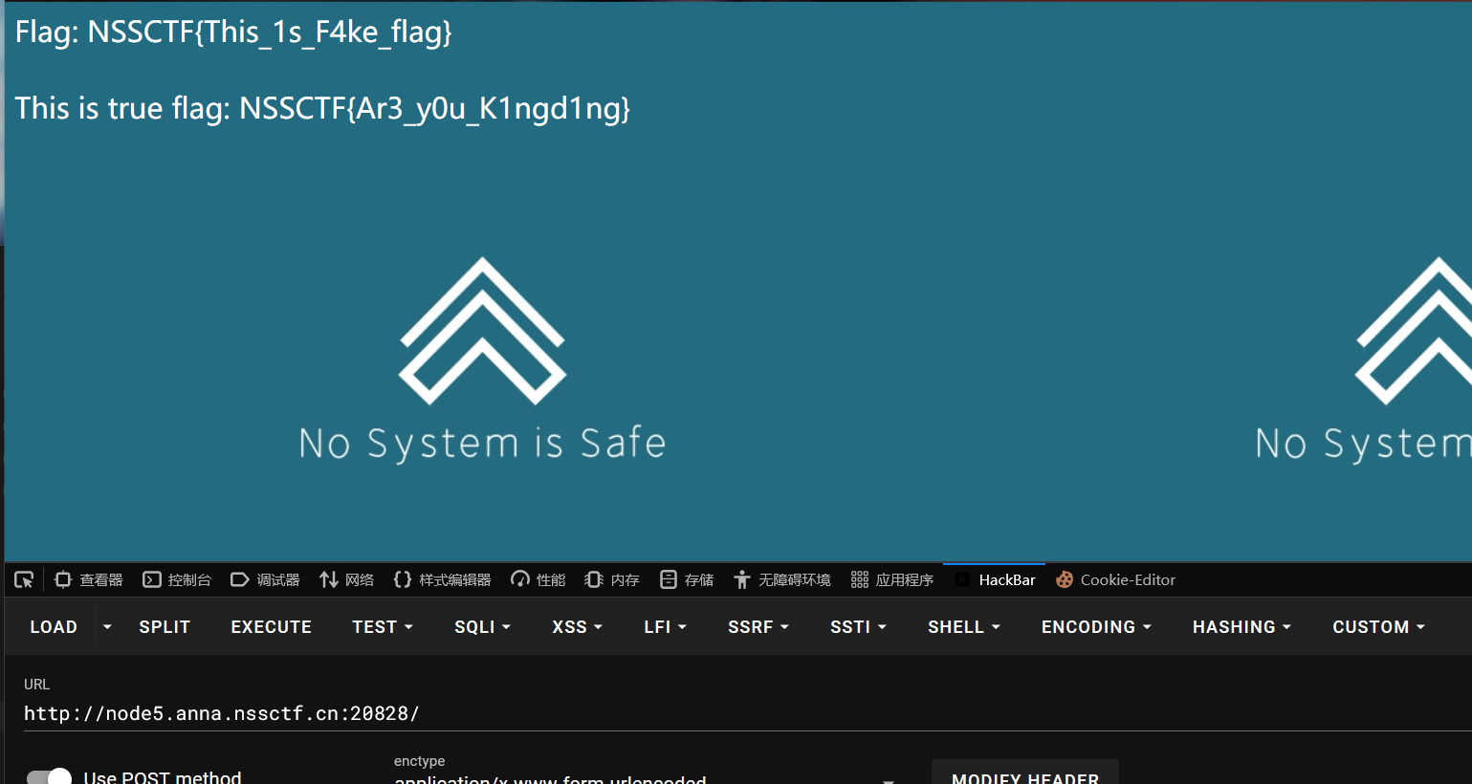
Task: Click the fake flag text NSSCTF{This_1s_F4ke_flag}
Action: 270,33
